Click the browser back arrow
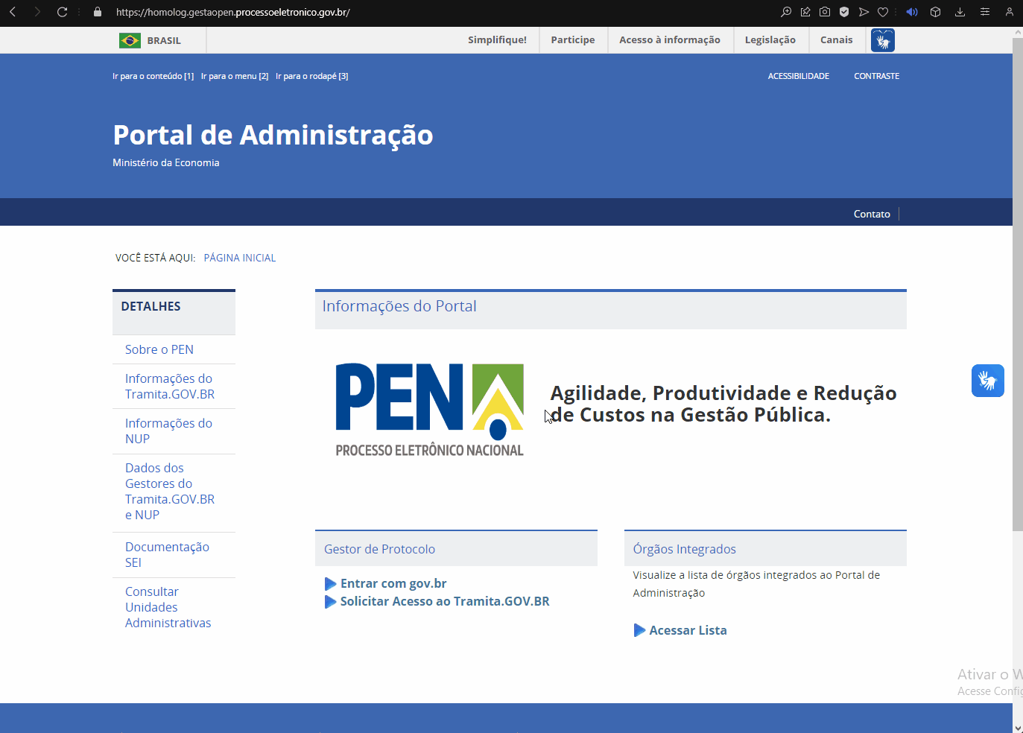This screenshot has width=1023, height=733. point(13,12)
